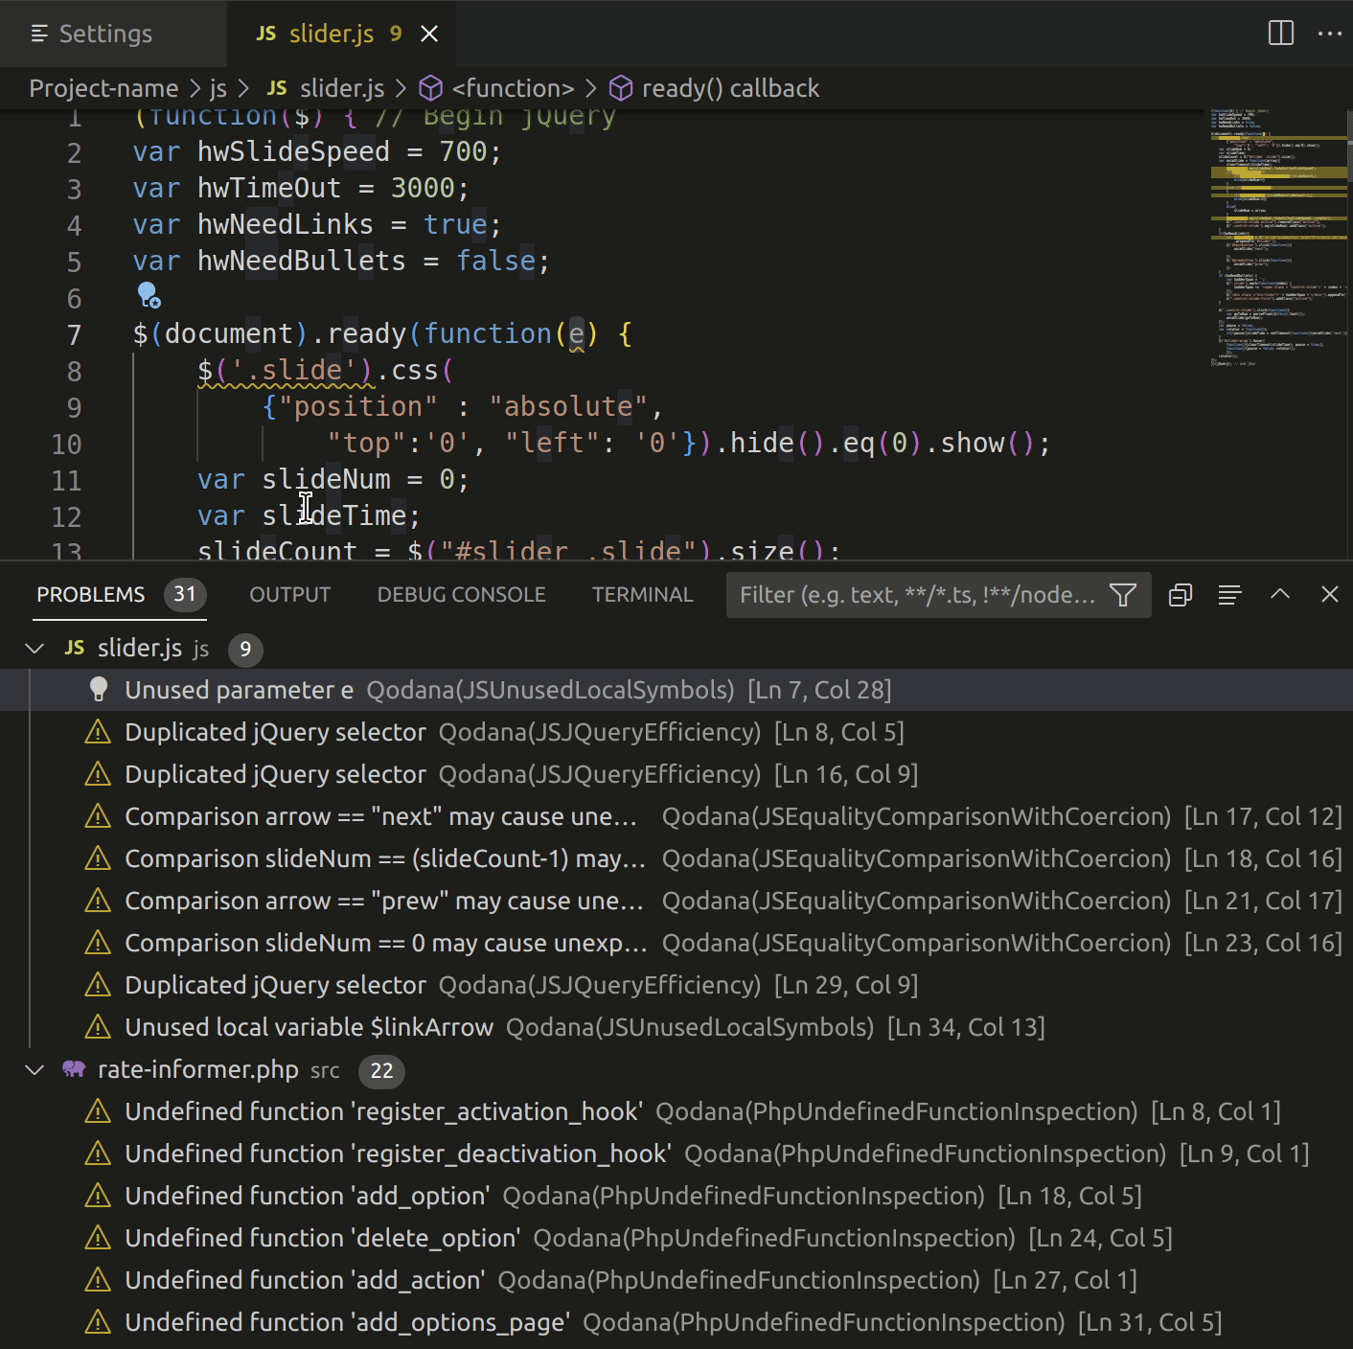
Task: Click the Split Editor icon
Action: (x=1280, y=33)
